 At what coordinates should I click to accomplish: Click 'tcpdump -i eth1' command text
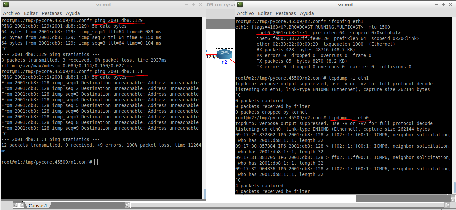pyautogui.click(x=349, y=78)
